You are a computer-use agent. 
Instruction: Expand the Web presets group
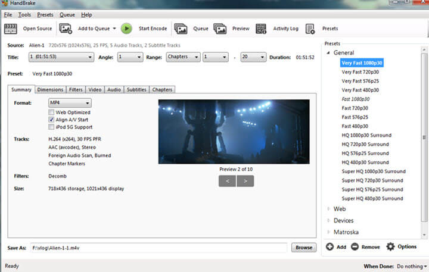click(328, 209)
